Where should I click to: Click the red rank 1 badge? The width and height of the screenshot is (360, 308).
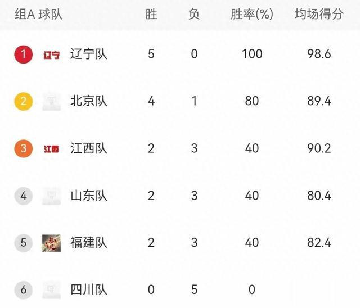pos(23,55)
